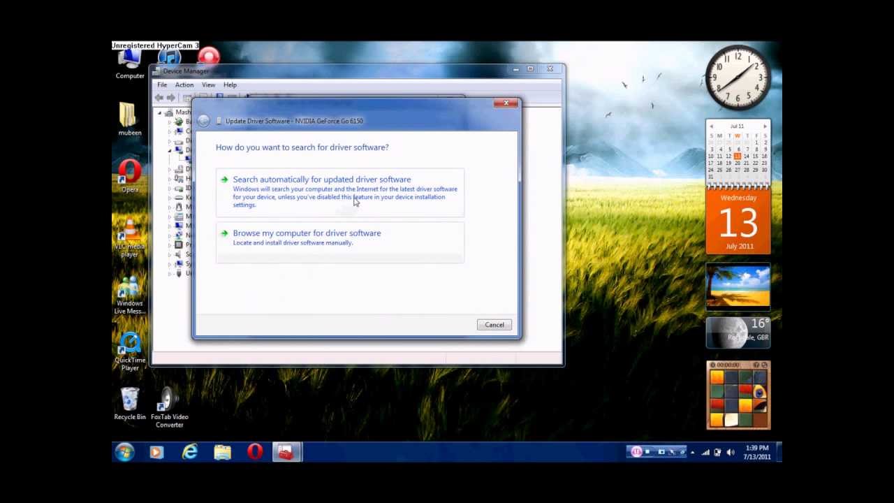Click the Back arrow in Device Manager toolbar
The image size is (894, 503).
pyautogui.click(x=159, y=98)
